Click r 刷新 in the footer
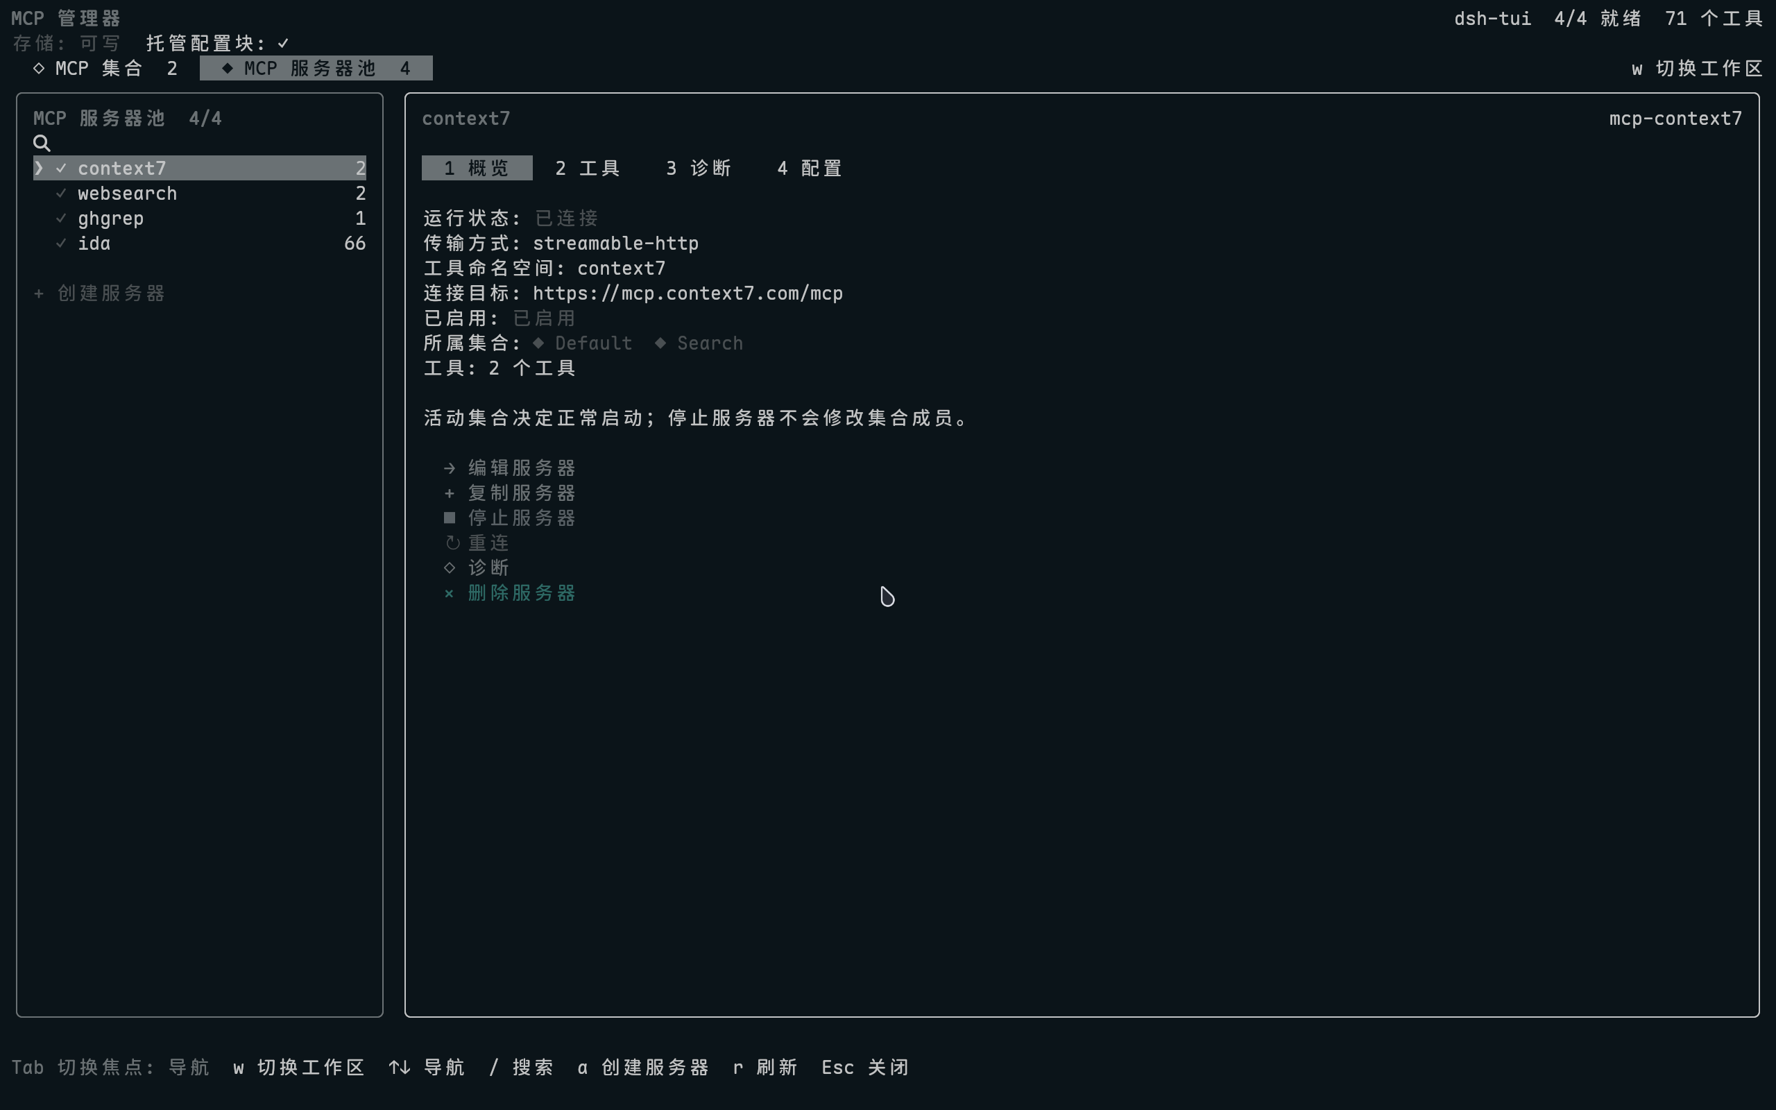 click(765, 1068)
